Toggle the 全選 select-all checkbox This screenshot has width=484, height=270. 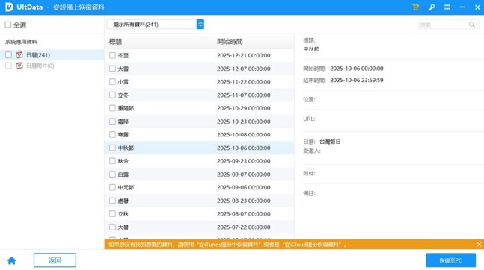point(8,25)
